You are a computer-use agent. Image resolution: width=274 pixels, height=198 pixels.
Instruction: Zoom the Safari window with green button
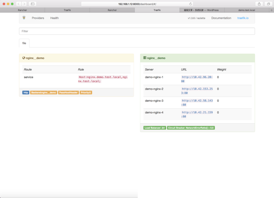click(x=12, y=4)
